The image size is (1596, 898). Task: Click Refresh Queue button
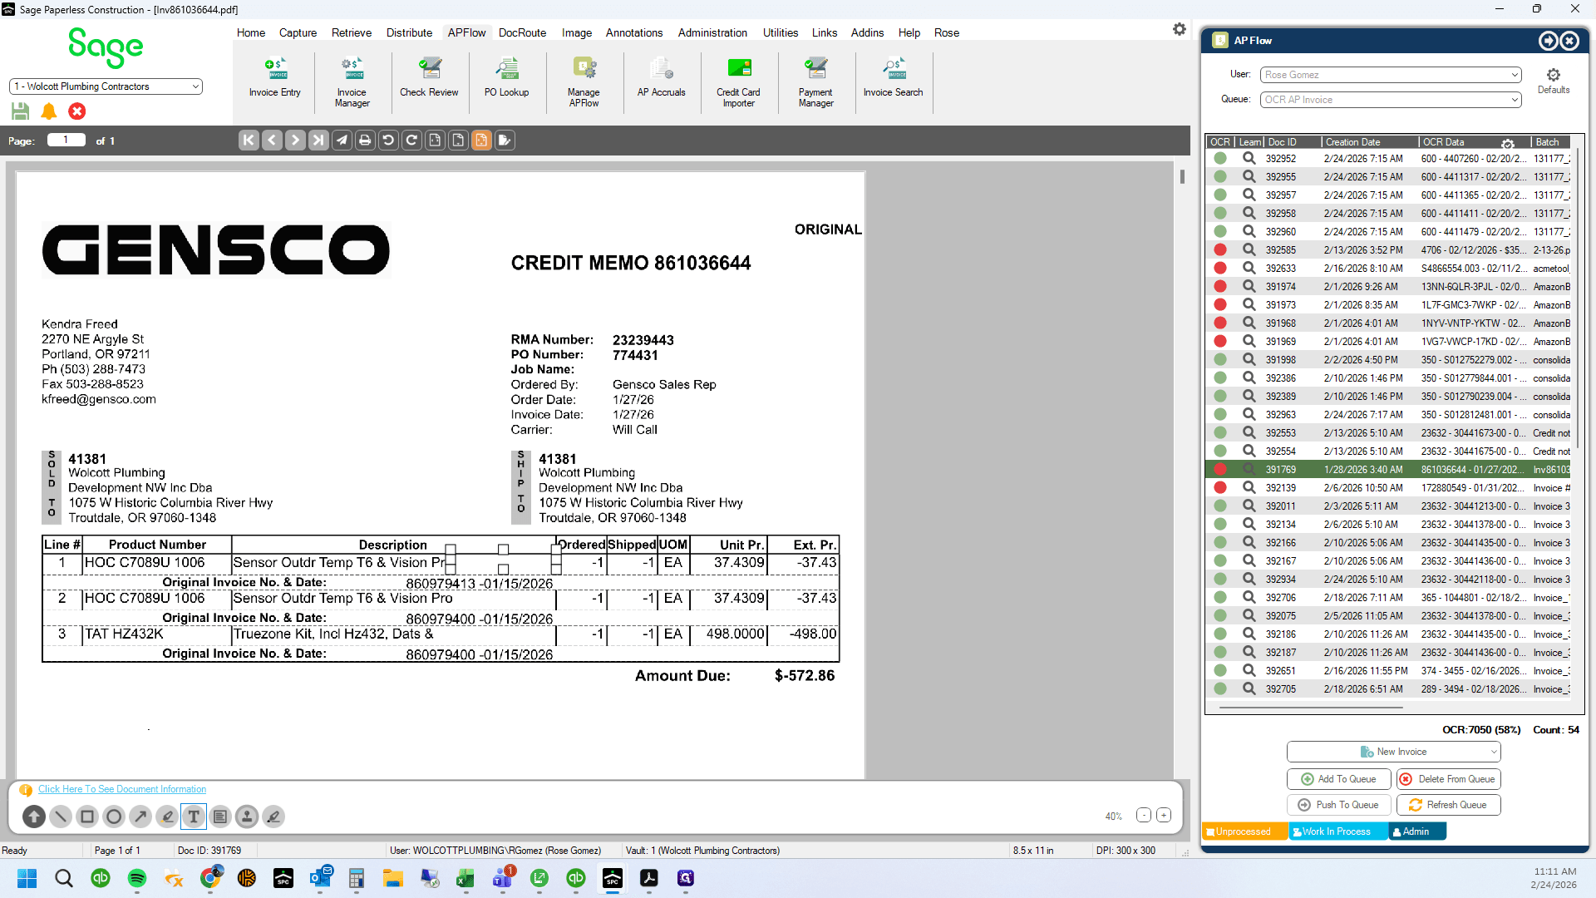[x=1448, y=805]
